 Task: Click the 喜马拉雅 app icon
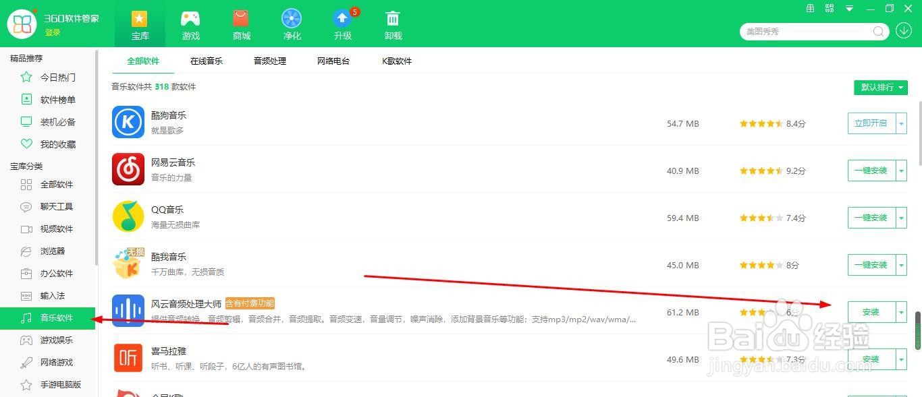[x=128, y=358]
